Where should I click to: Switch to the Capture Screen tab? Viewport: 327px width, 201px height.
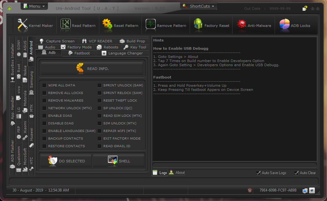[x=57, y=41]
